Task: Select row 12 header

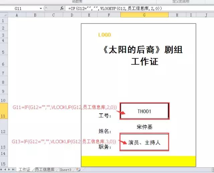Action: click(4, 126)
